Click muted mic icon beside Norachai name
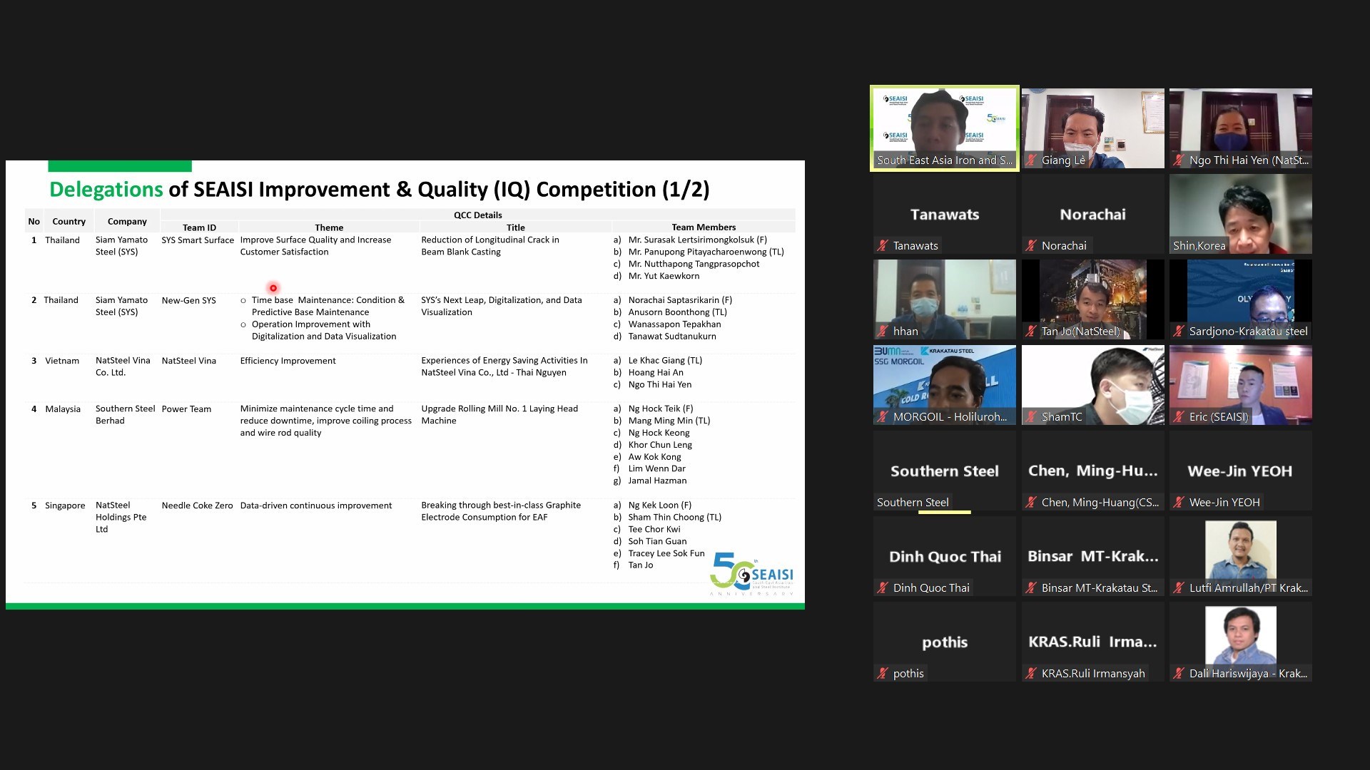The width and height of the screenshot is (1370, 770). (x=1031, y=246)
